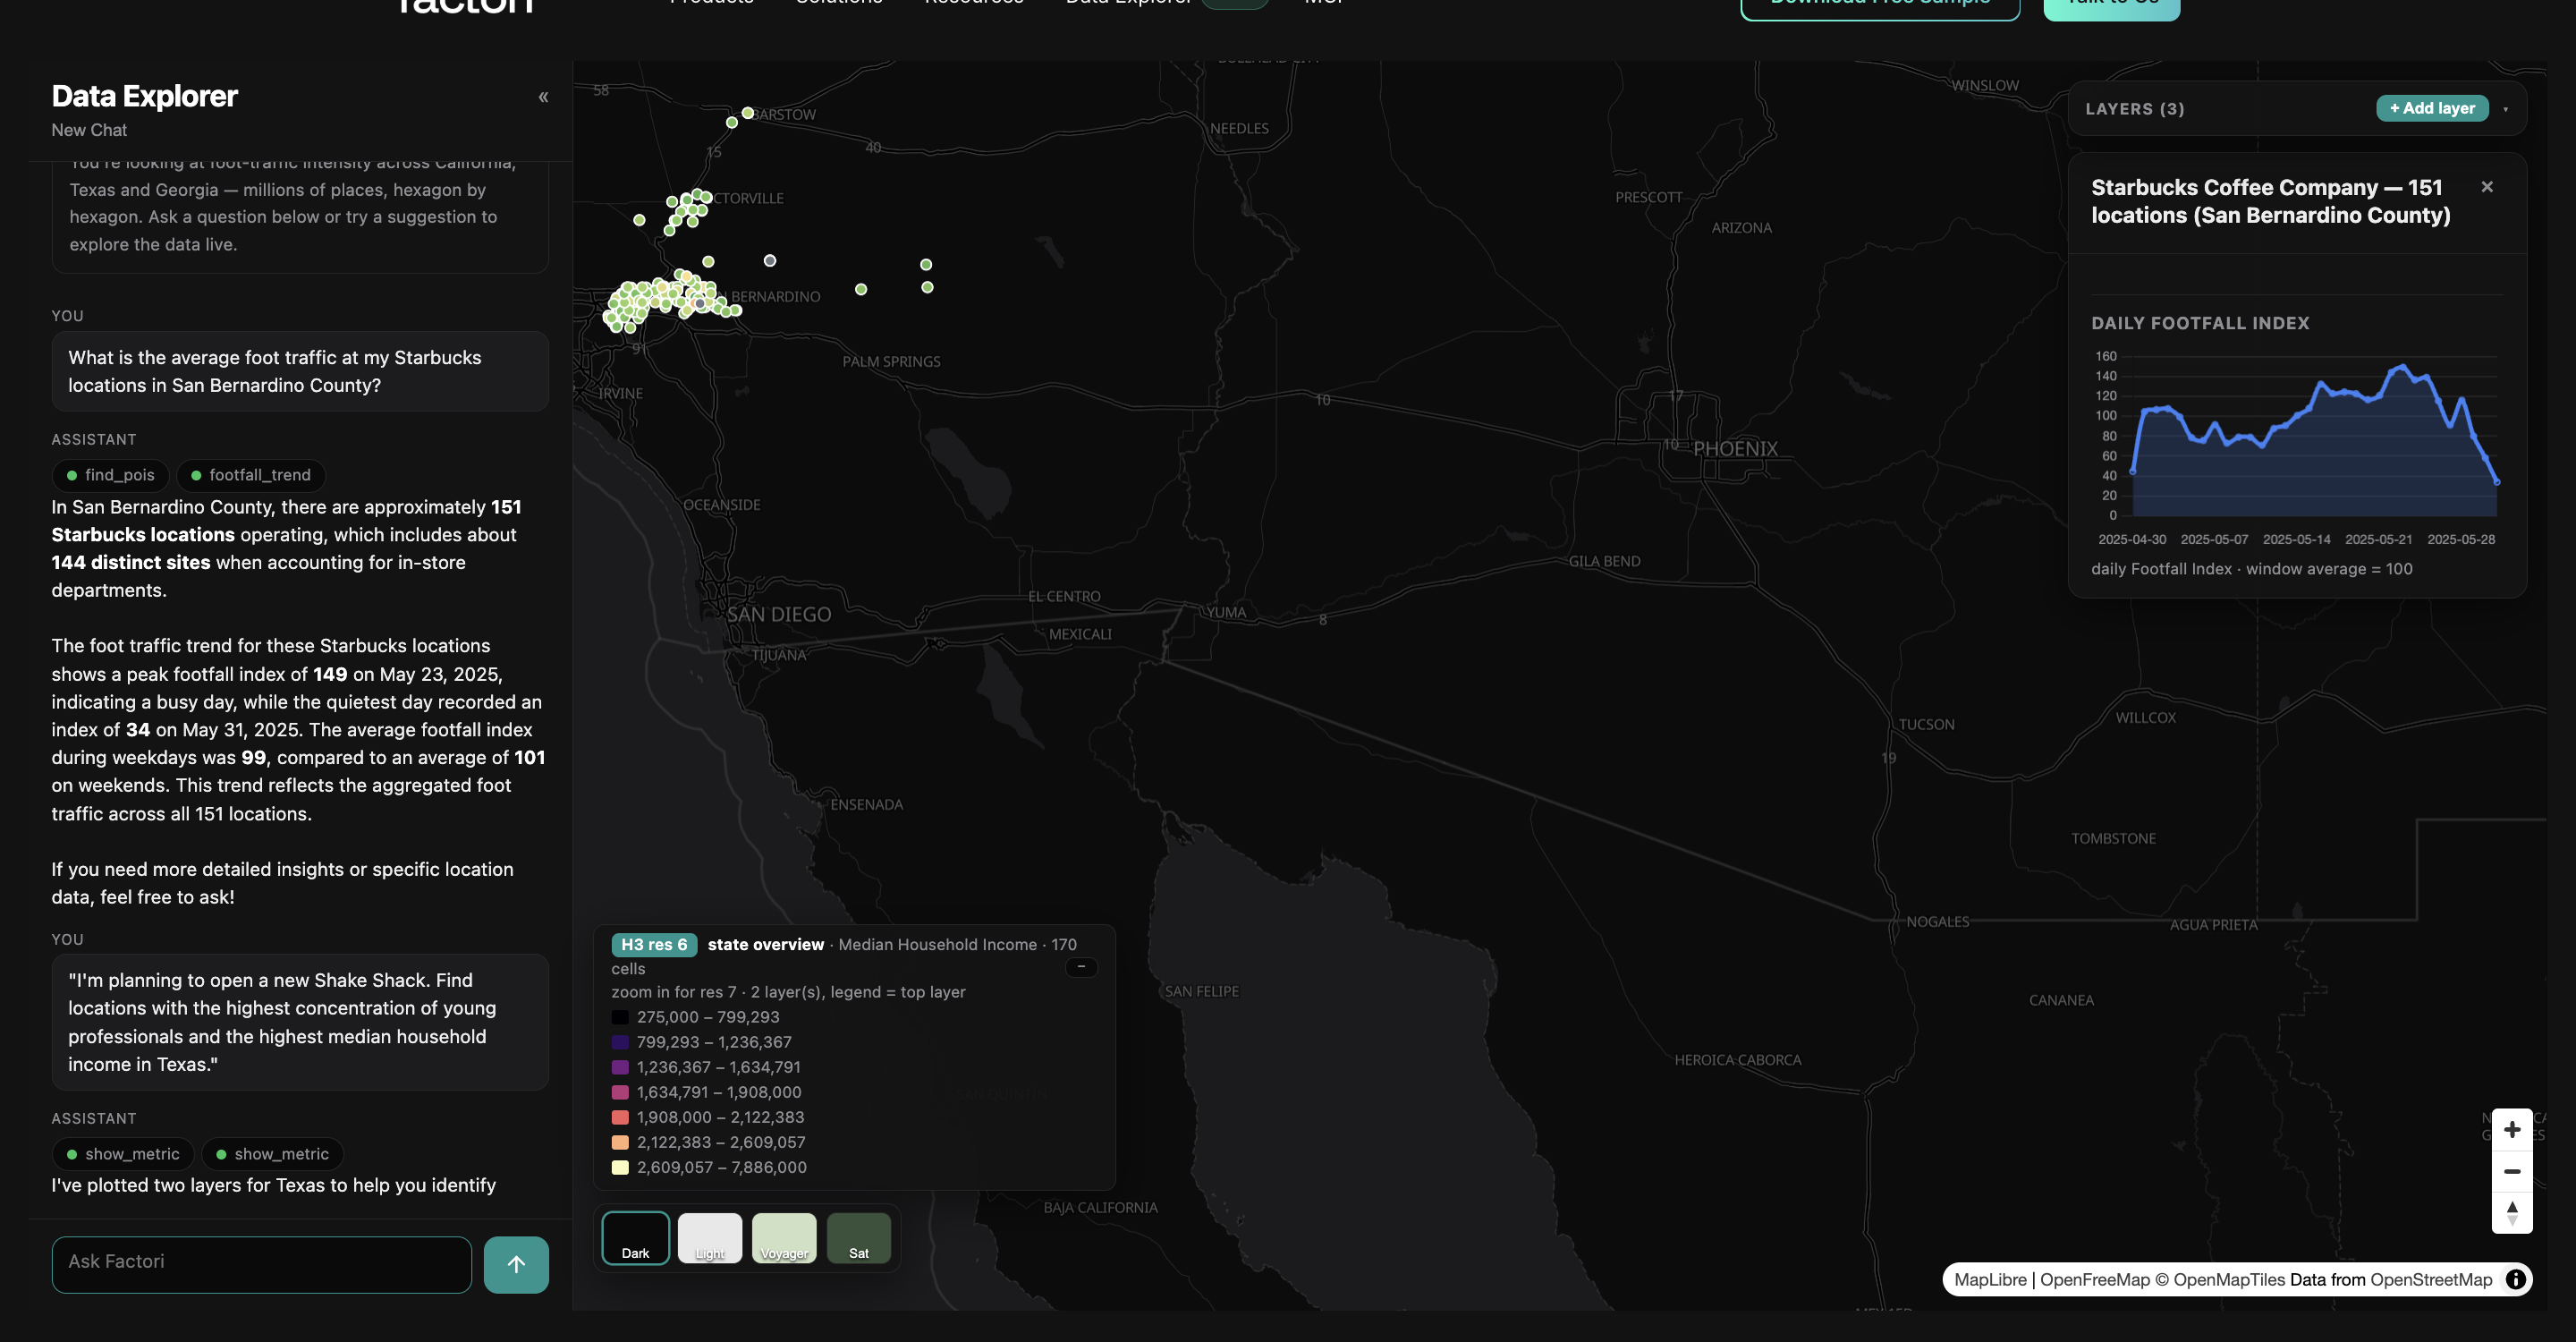Viewport: 2576px width, 1342px height.
Task: Switch basemap to Voyager
Action: click(784, 1238)
